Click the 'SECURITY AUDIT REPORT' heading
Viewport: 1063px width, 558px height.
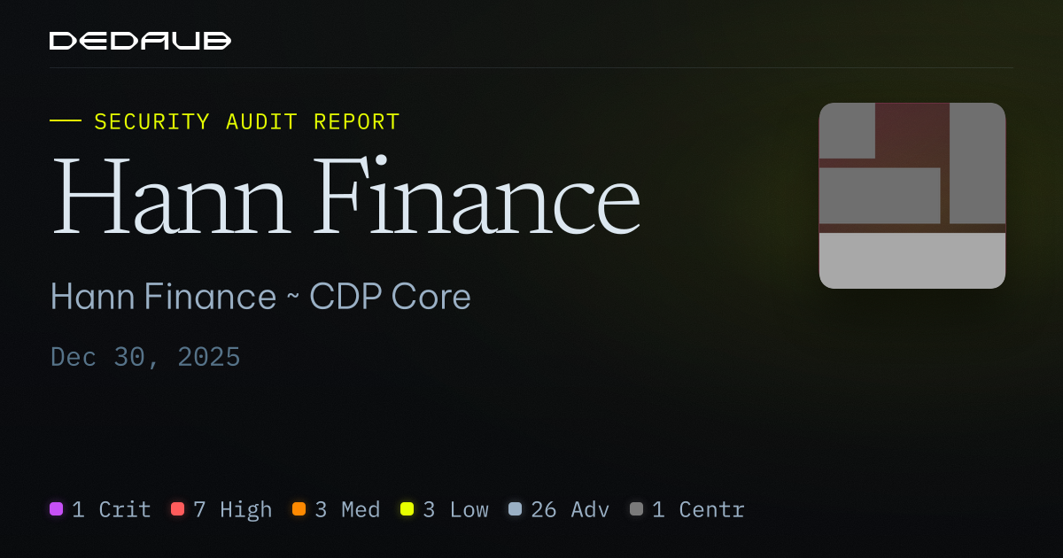(x=247, y=122)
